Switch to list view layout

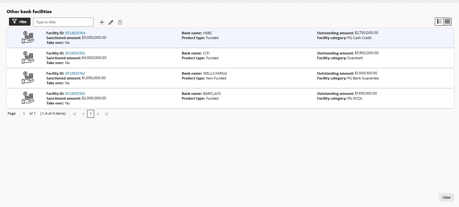439,21
